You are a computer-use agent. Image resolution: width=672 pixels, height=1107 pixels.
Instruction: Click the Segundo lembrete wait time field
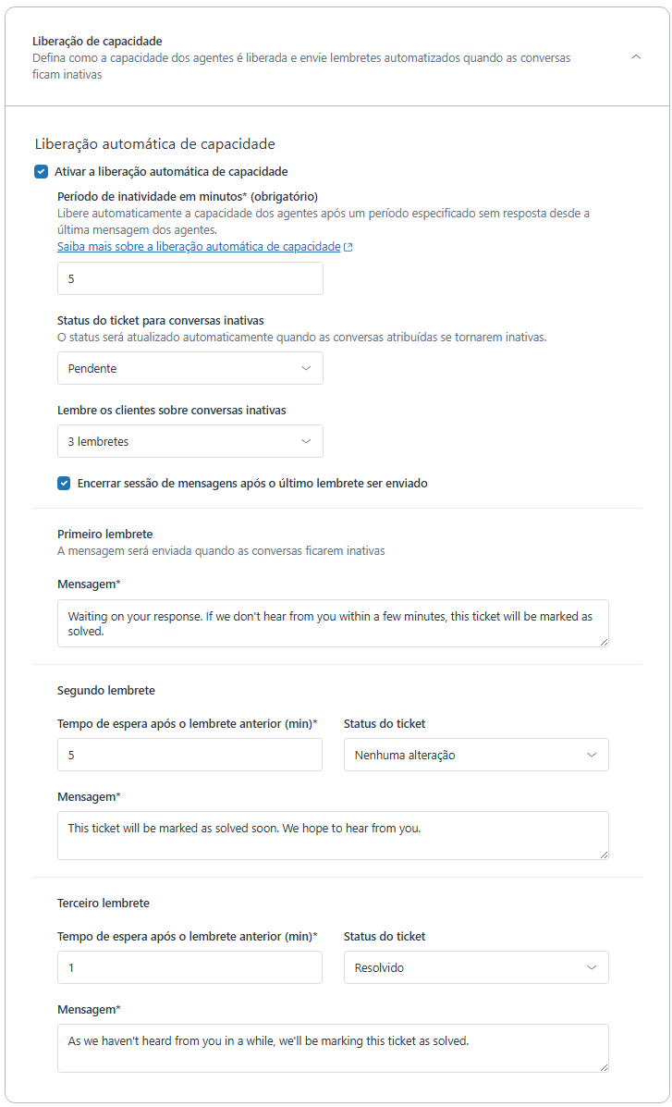click(x=189, y=755)
